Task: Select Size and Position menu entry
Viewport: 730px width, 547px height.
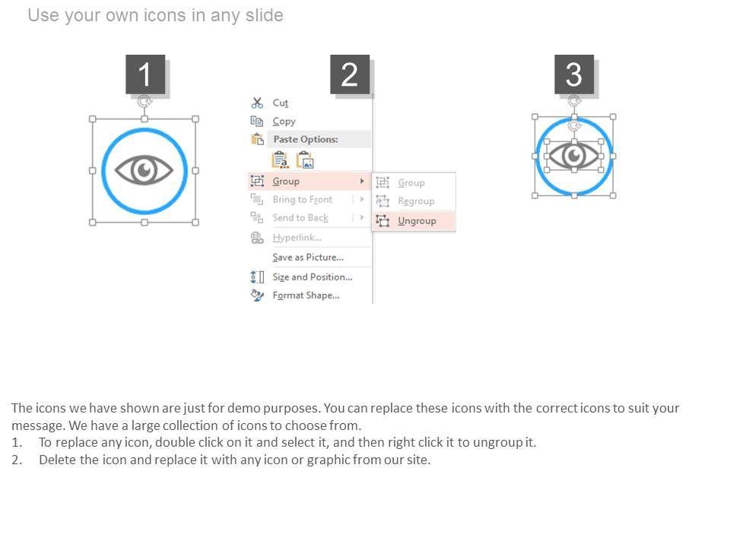Action: tap(313, 277)
